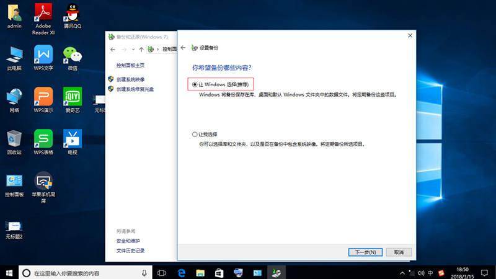Screen dimensions: 496x279
Task: Open the control panel taskbar app
Action: coord(257,273)
